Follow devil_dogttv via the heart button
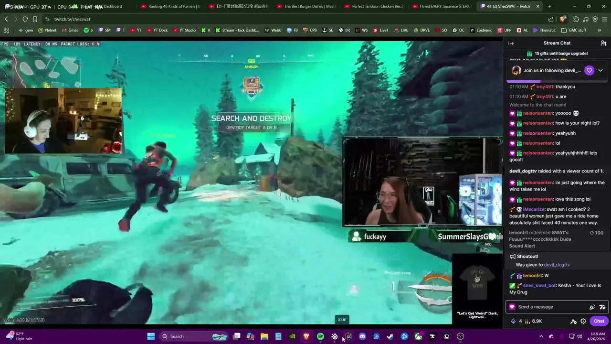 pos(589,70)
